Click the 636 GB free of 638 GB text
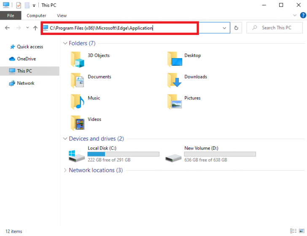The width and height of the screenshot is (307, 236). [206, 160]
